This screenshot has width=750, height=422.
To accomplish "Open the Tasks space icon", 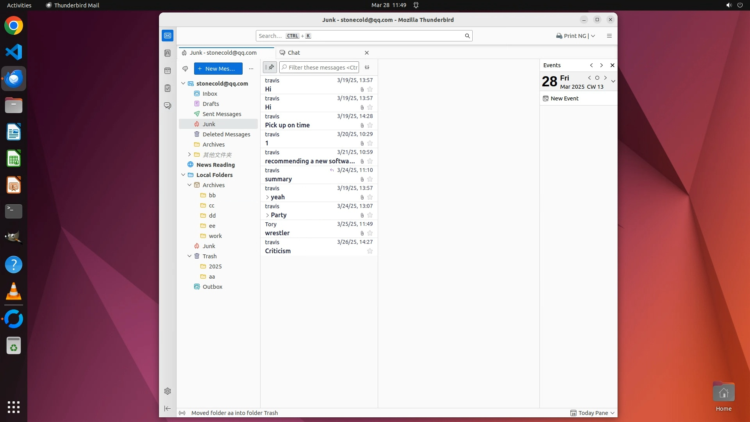I will pos(168,88).
